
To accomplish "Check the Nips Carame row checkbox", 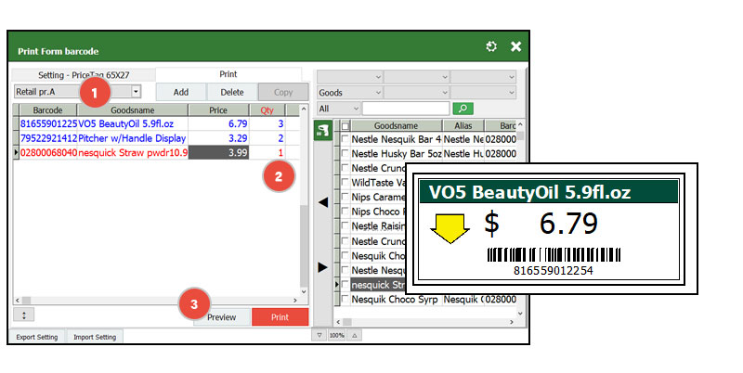I will point(345,197).
